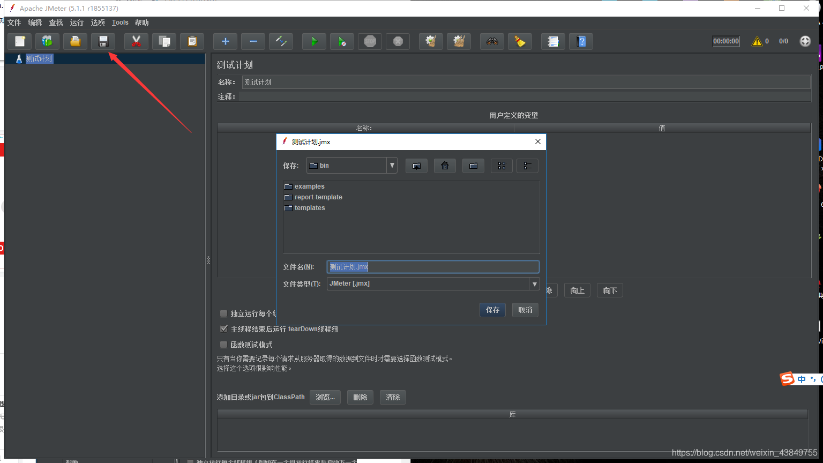Click the Cut scissors icon

click(x=136, y=41)
